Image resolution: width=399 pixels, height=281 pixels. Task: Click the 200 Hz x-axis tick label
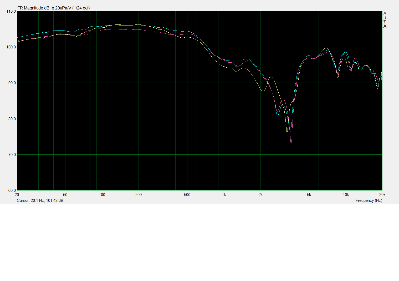139,195
